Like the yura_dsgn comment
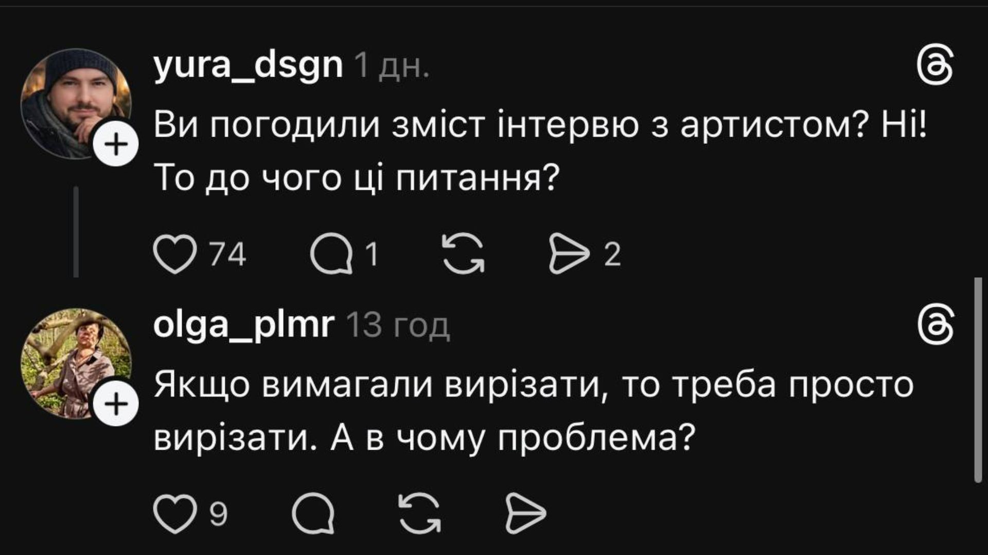988x555 pixels. [175, 254]
